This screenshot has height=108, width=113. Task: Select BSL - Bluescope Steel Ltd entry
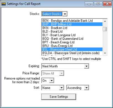(72, 49)
